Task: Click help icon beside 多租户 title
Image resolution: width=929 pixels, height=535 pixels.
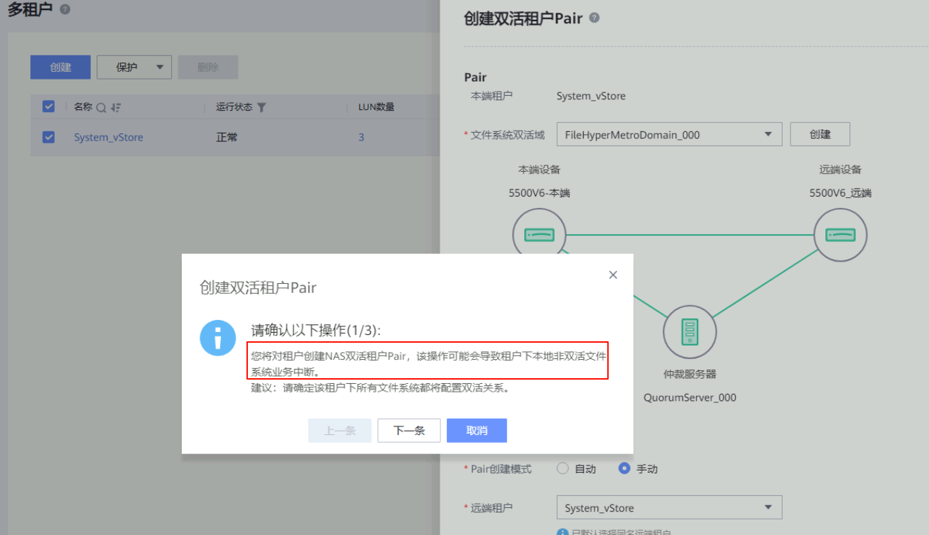Action: pos(65,9)
